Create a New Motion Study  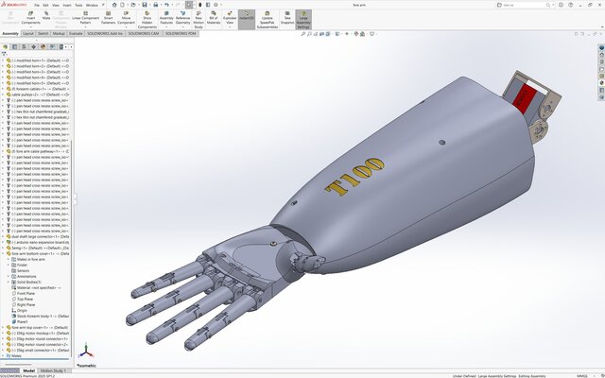[x=199, y=20]
